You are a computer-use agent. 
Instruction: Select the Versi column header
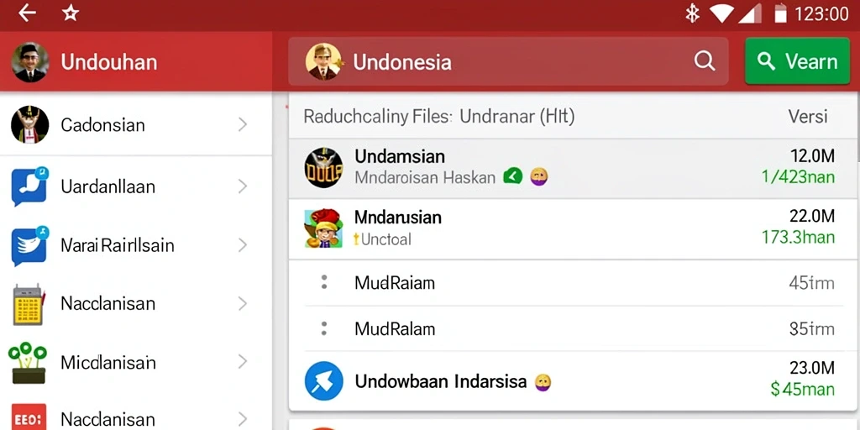[x=808, y=116]
